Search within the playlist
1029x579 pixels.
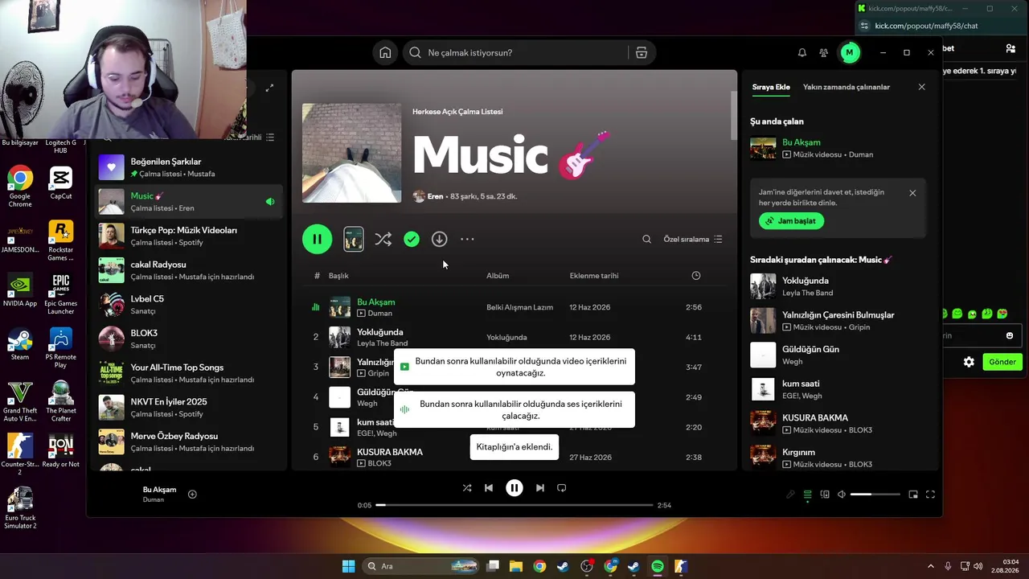(646, 239)
